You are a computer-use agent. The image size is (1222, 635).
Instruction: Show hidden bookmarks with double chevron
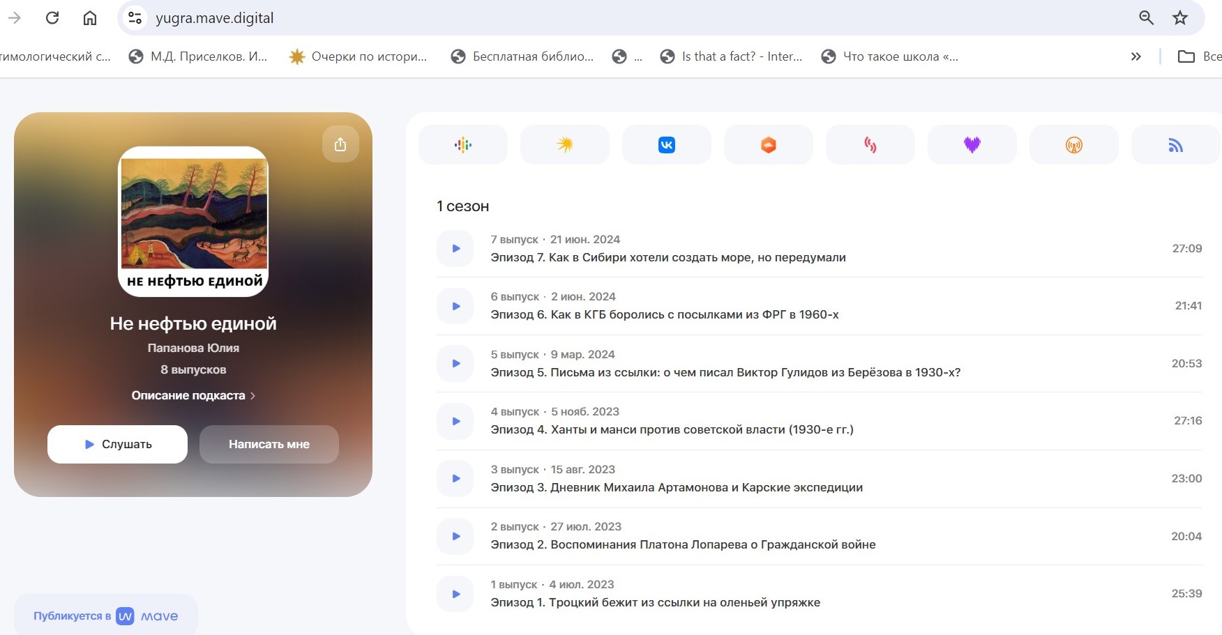pyautogui.click(x=1136, y=56)
